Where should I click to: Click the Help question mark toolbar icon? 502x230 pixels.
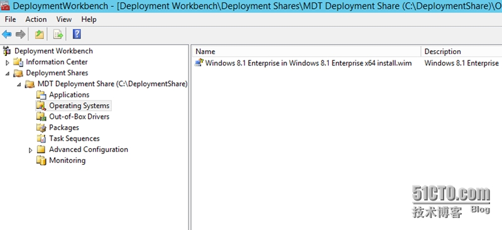click(77, 35)
